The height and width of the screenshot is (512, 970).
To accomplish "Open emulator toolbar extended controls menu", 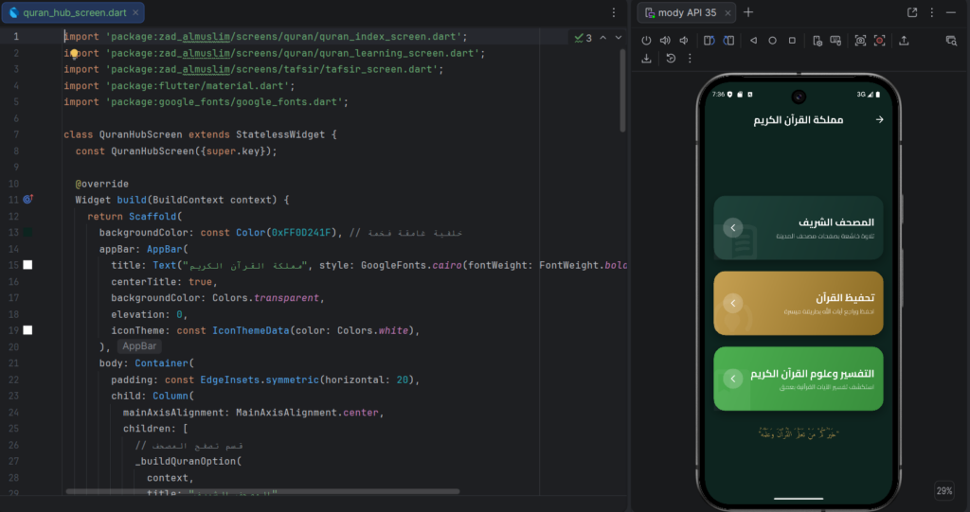I will 690,58.
